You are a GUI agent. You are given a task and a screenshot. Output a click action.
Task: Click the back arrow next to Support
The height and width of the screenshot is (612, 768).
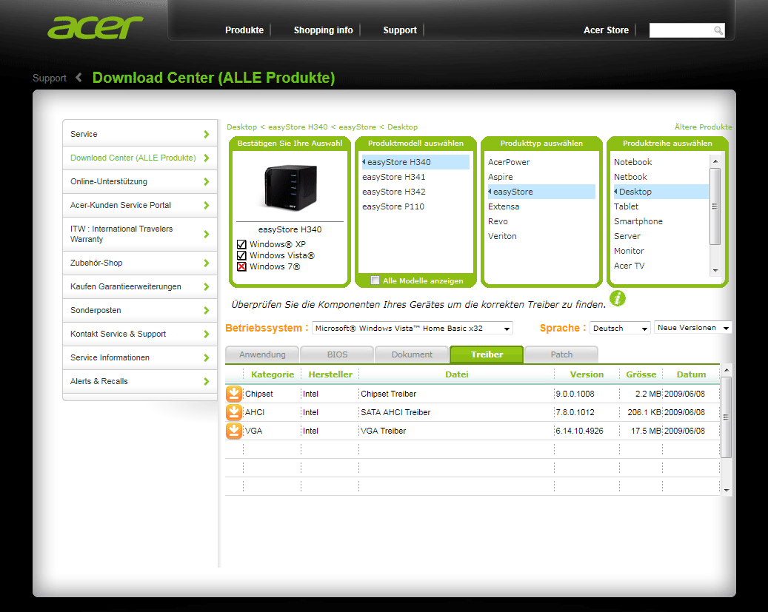click(x=79, y=78)
